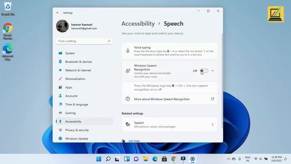Go back with the Settings back arrow
The width and height of the screenshot is (291, 164).
click(58, 13)
